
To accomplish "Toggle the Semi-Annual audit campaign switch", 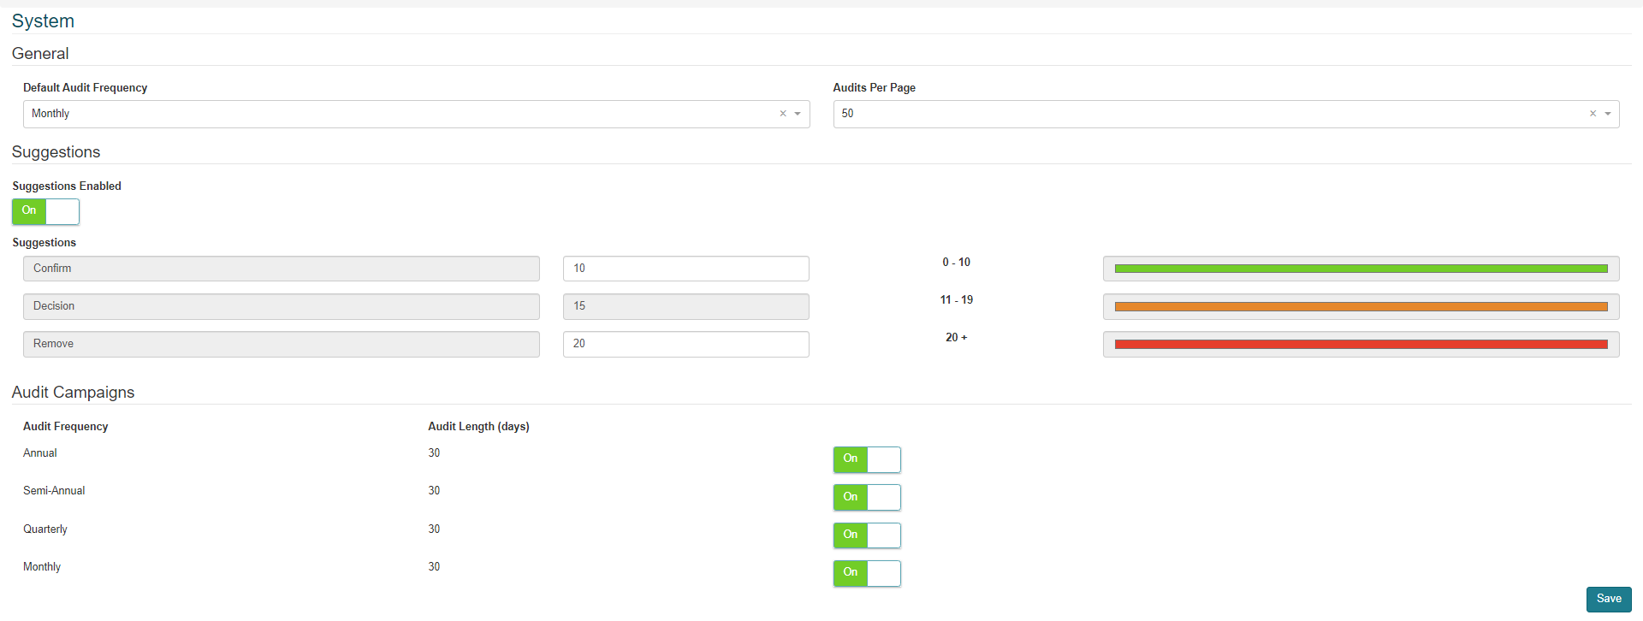I will (867, 497).
